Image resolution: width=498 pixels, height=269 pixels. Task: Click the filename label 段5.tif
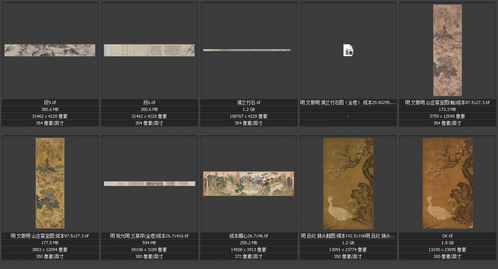tap(50, 102)
